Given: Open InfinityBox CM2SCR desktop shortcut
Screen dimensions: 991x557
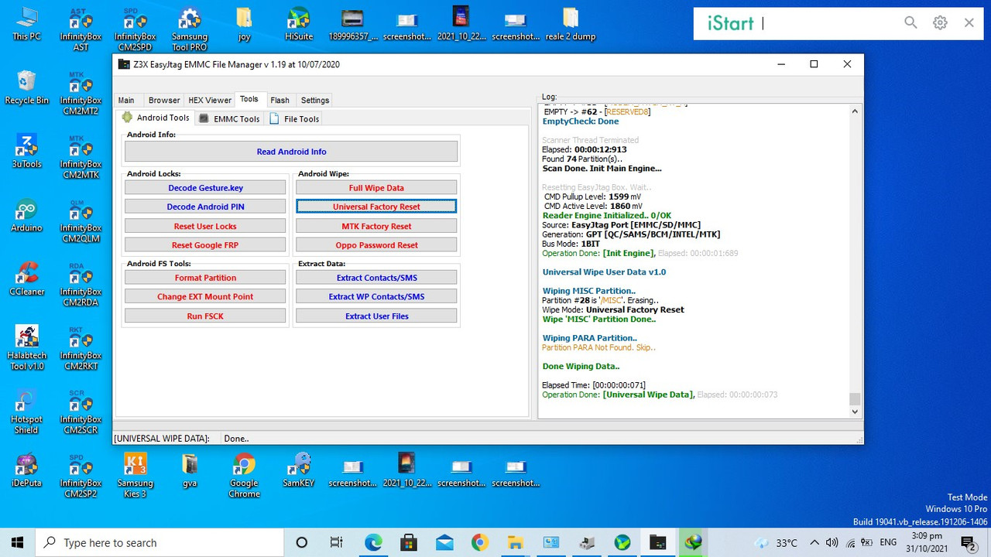Looking at the screenshot, I should pos(81,412).
